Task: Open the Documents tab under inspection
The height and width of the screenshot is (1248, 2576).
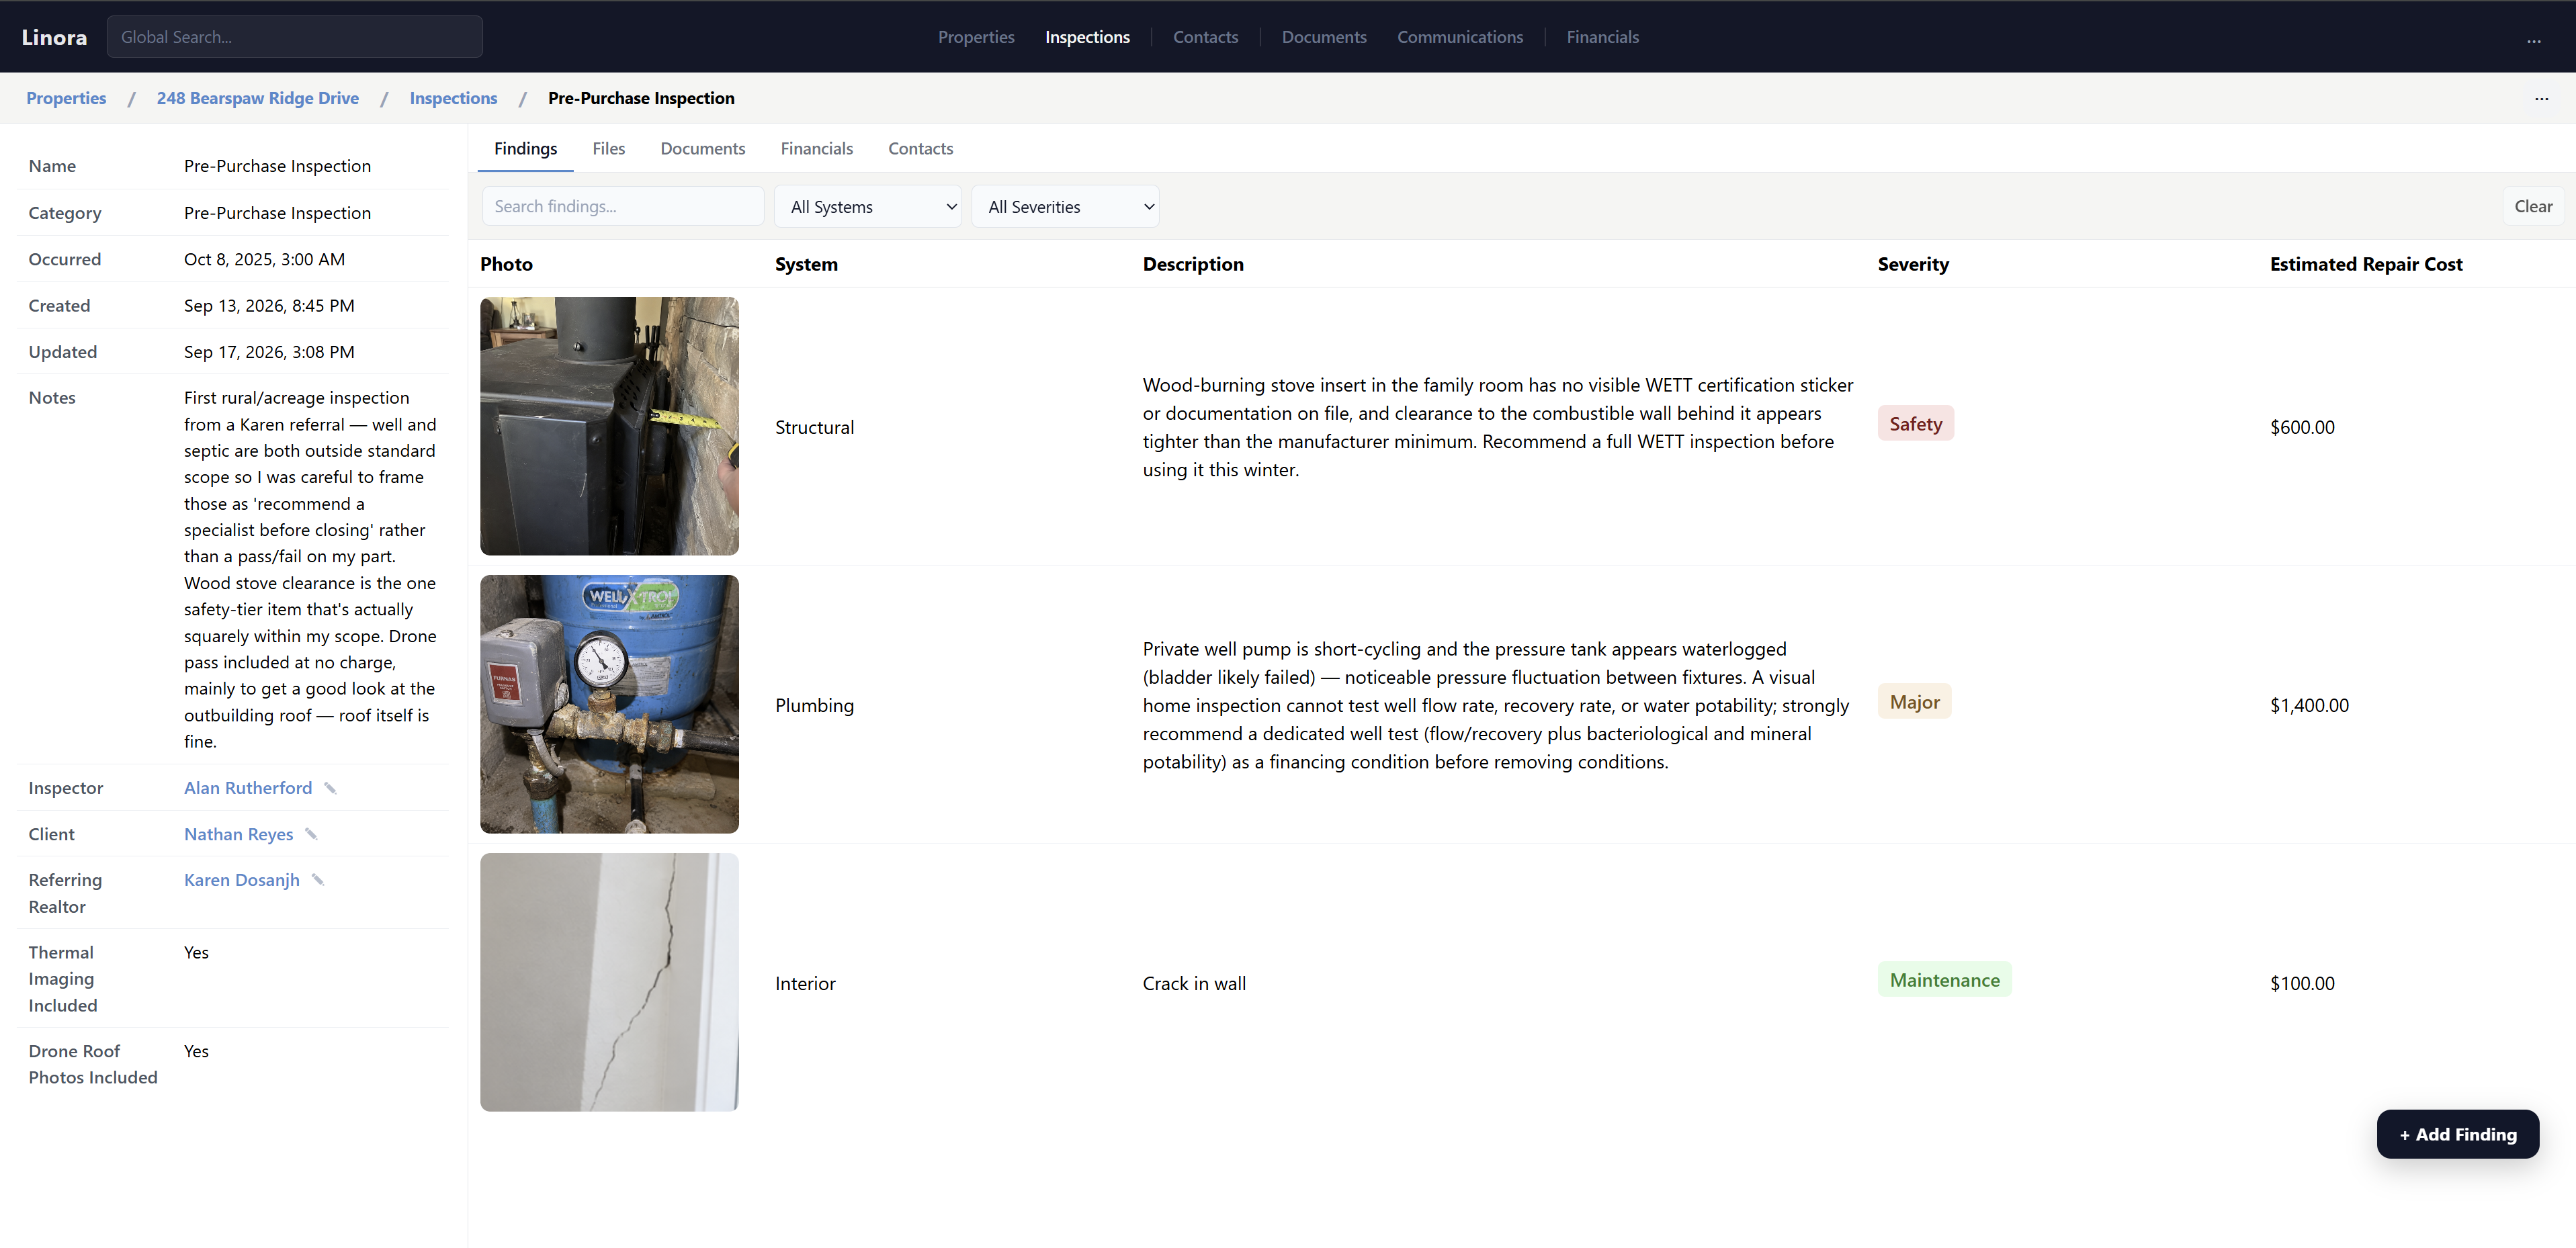Action: 702,149
